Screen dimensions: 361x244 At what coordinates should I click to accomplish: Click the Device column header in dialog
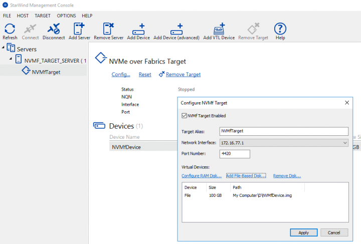pyautogui.click(x=191, y=187)
